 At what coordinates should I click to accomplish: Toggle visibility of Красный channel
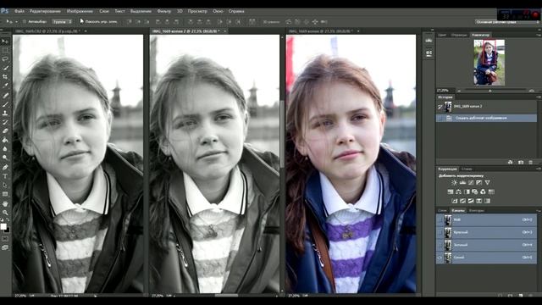point(440,232)
